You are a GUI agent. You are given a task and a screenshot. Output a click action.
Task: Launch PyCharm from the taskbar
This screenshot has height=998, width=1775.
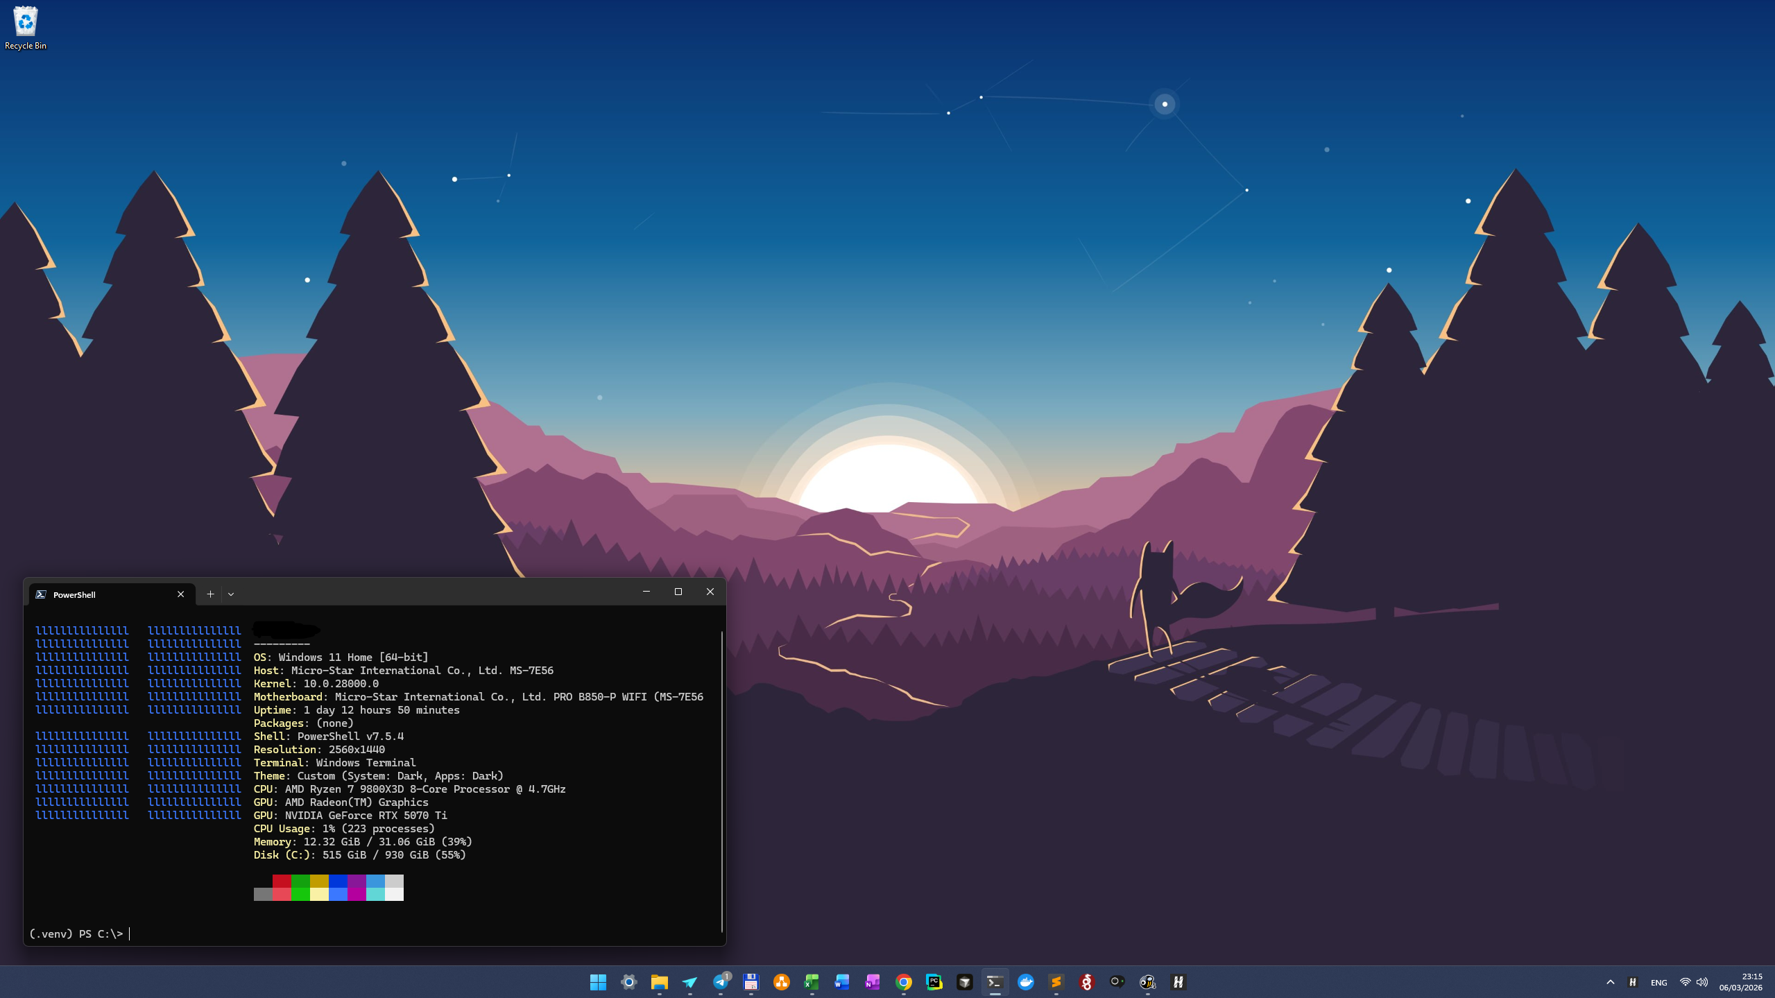coord(934,982)
